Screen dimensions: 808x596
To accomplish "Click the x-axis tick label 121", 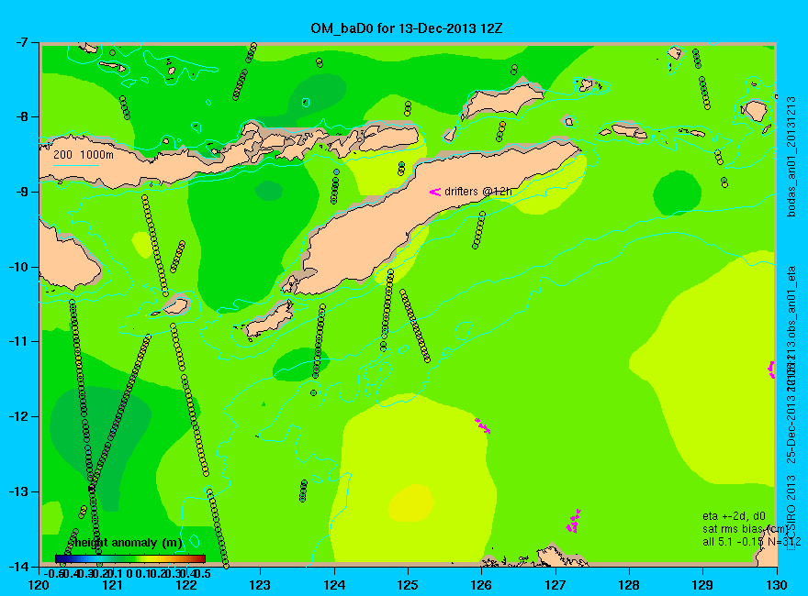I will click(x=113, y=585).
